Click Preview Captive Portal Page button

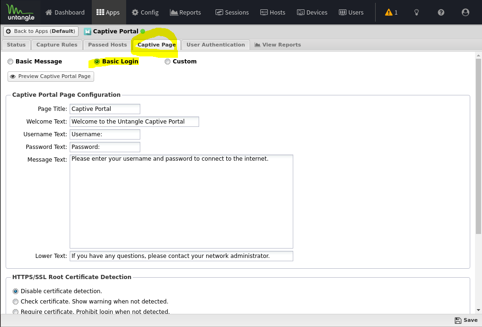[51, 77]
